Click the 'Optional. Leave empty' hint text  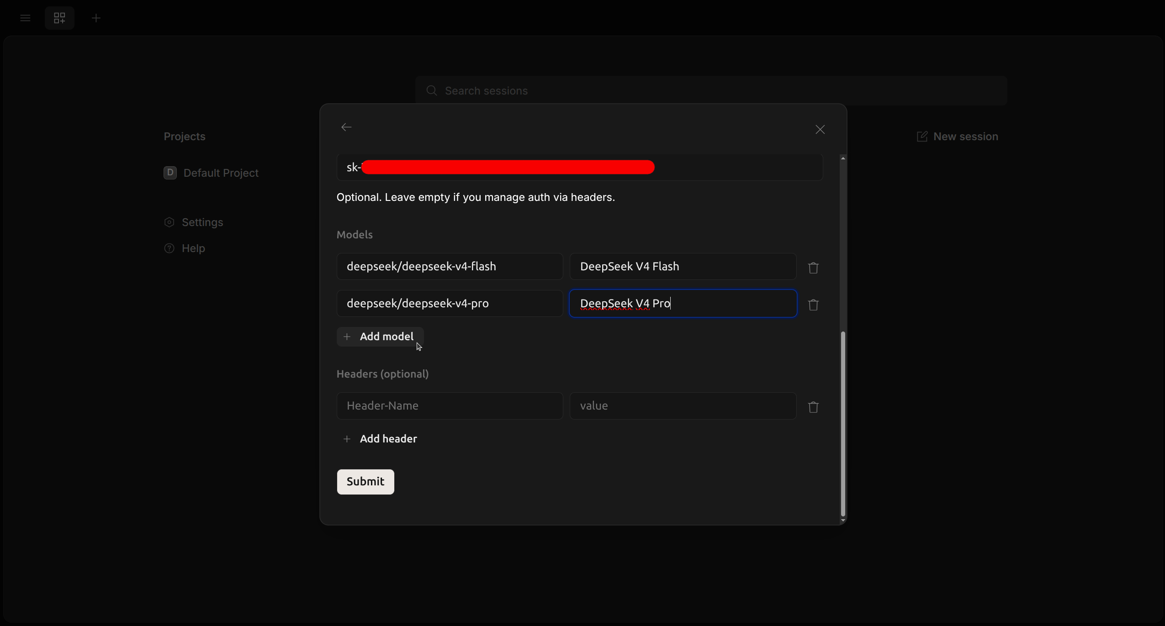point(476,197)
